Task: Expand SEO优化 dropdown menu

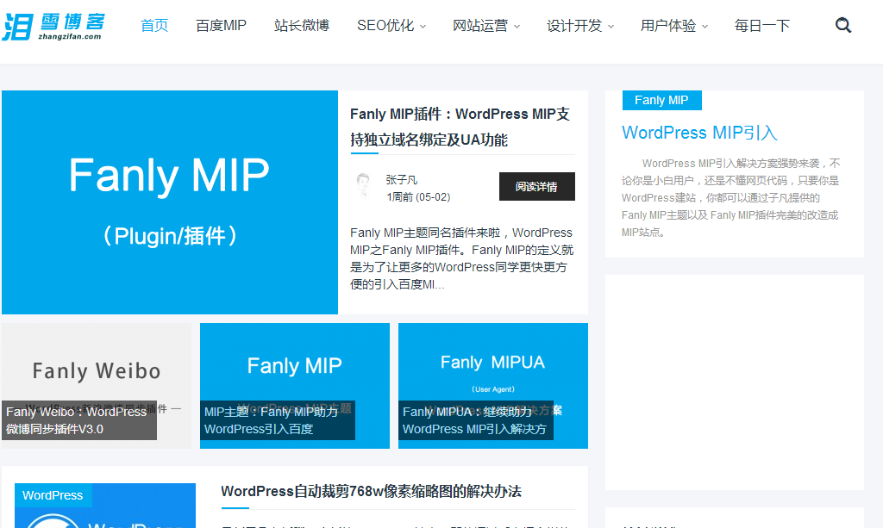Action: pyautogui.click(x=391, y=26)
